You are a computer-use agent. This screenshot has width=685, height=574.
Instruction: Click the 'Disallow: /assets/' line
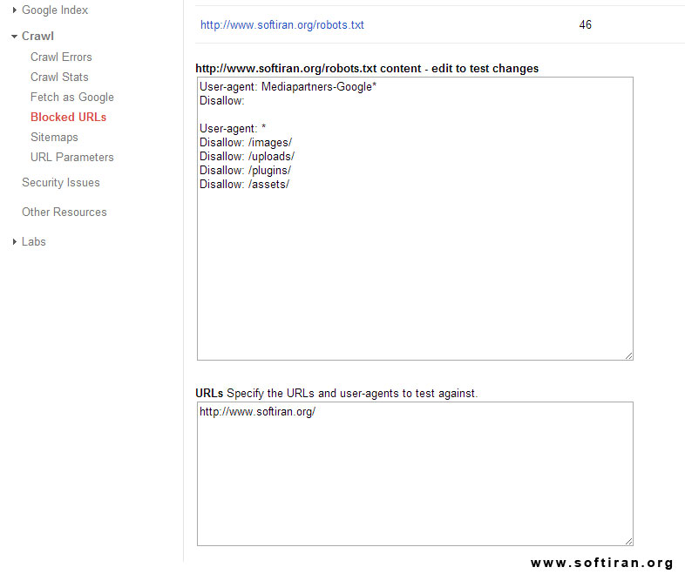click(244, 185)
